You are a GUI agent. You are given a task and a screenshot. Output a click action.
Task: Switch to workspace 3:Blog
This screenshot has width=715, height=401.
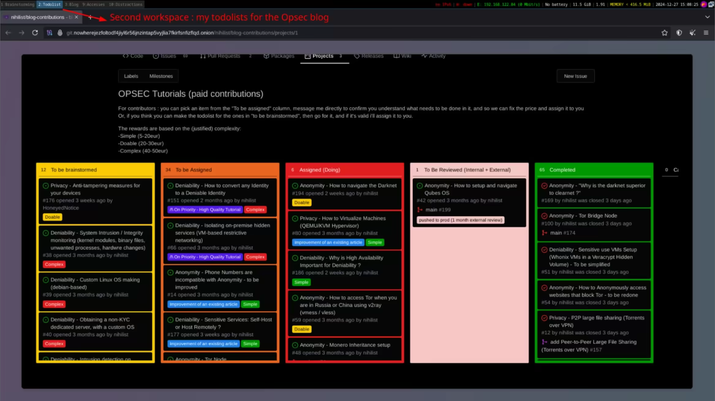click(72, 4)
